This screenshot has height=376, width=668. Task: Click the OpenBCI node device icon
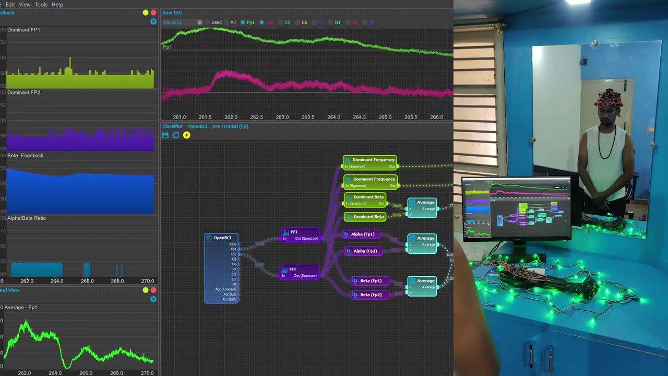click(209, 238)
